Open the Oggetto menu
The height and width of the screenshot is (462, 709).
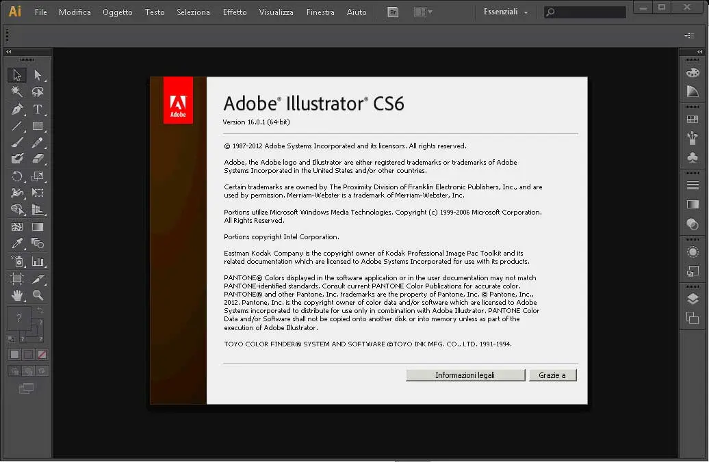click(118, 12)
